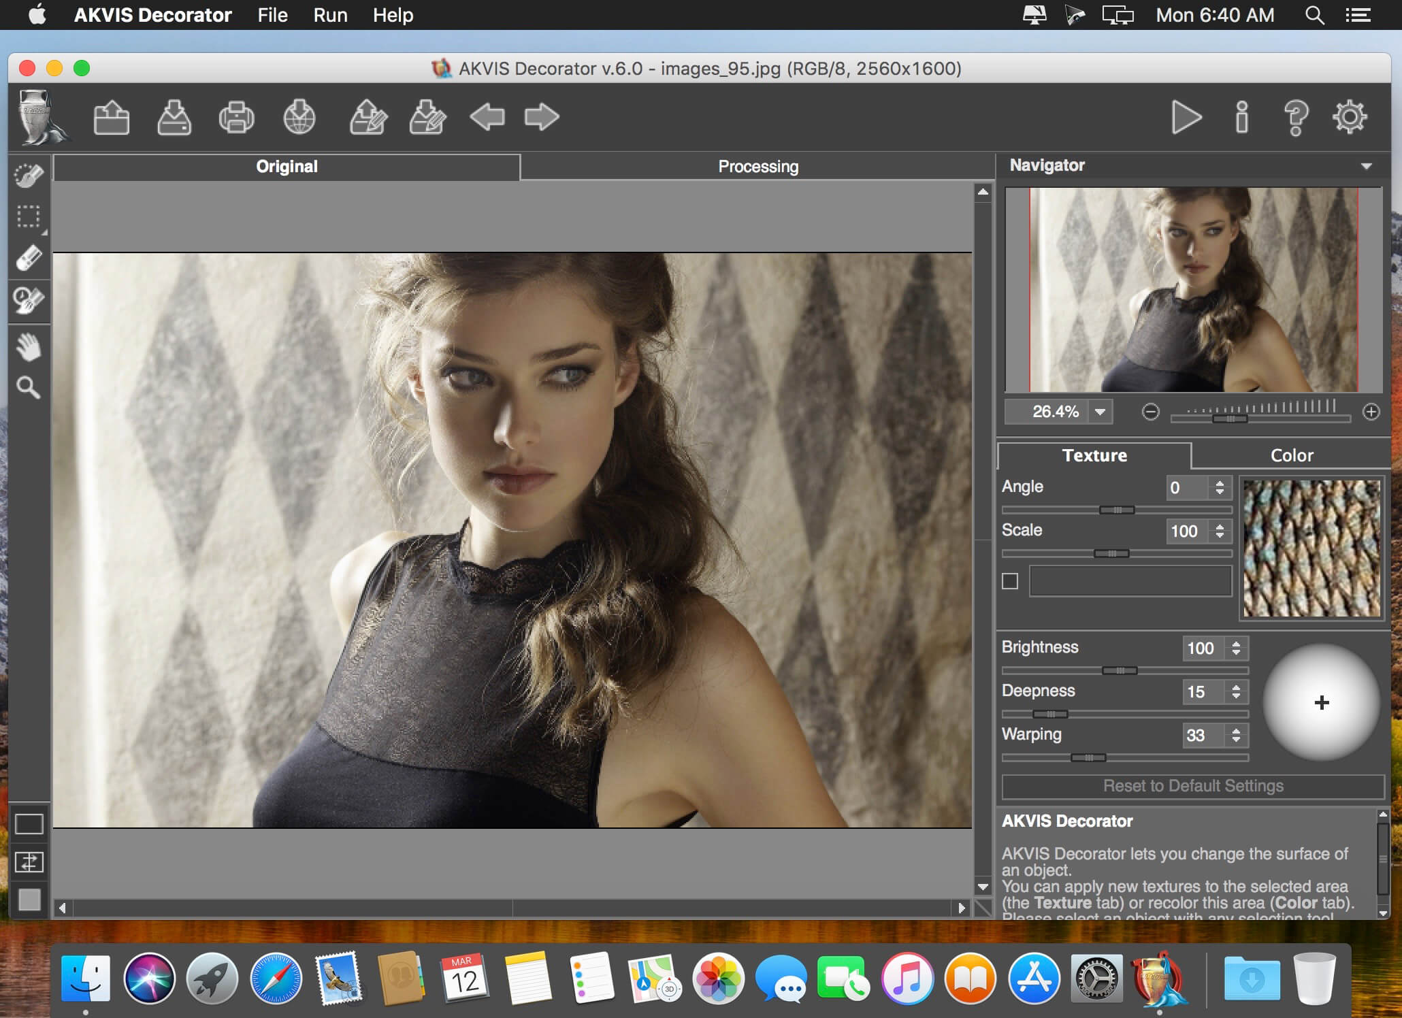Screen dimensions: 1402x1018
Task: Zoom out with the minus button
Action: 1150,412
